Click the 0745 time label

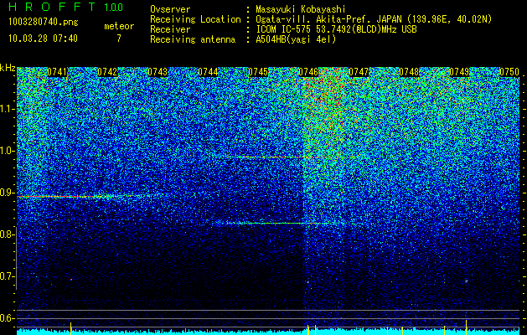tap(258, 72)
